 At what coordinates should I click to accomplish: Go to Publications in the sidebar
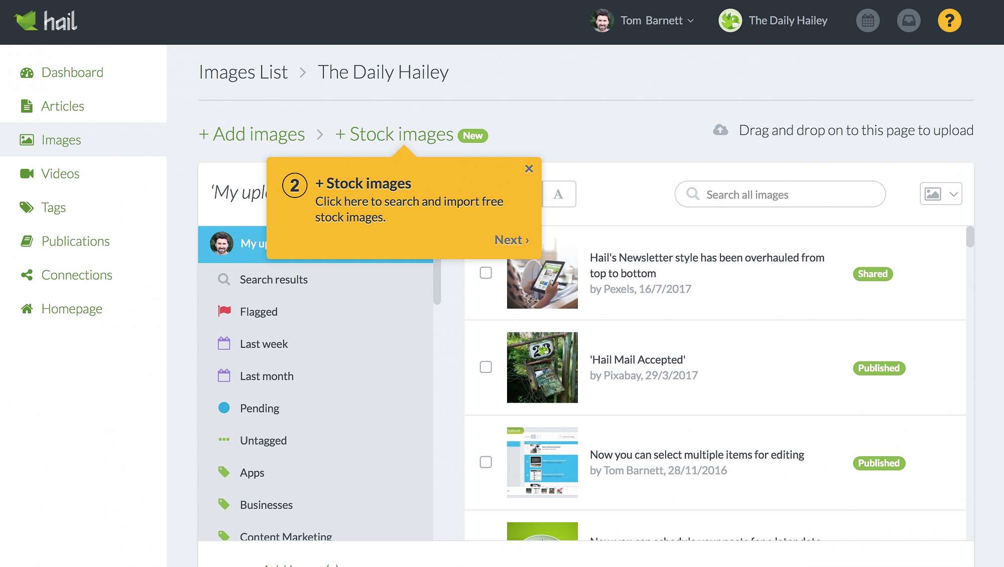(75, 241)
